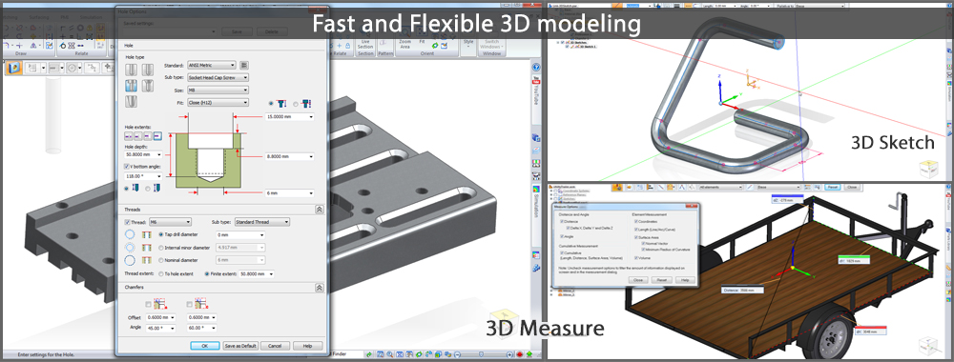Select the Nominal diameter radio button

(160, 260)
